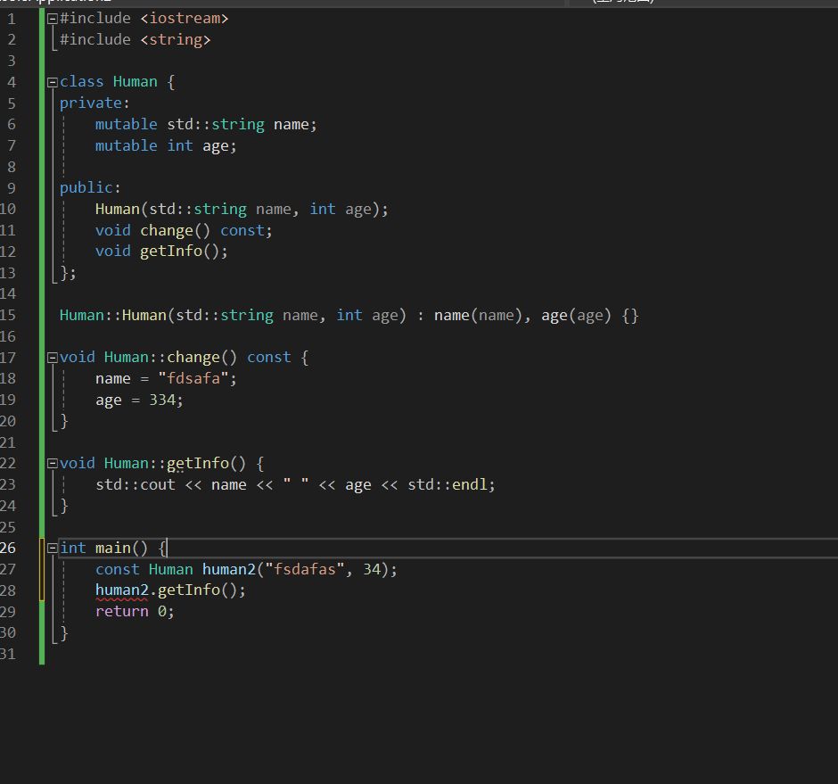Click the red-underlined human2 on line 28
Screen dimensions: 838x784
pyautogui.click(x=121, y=590)
